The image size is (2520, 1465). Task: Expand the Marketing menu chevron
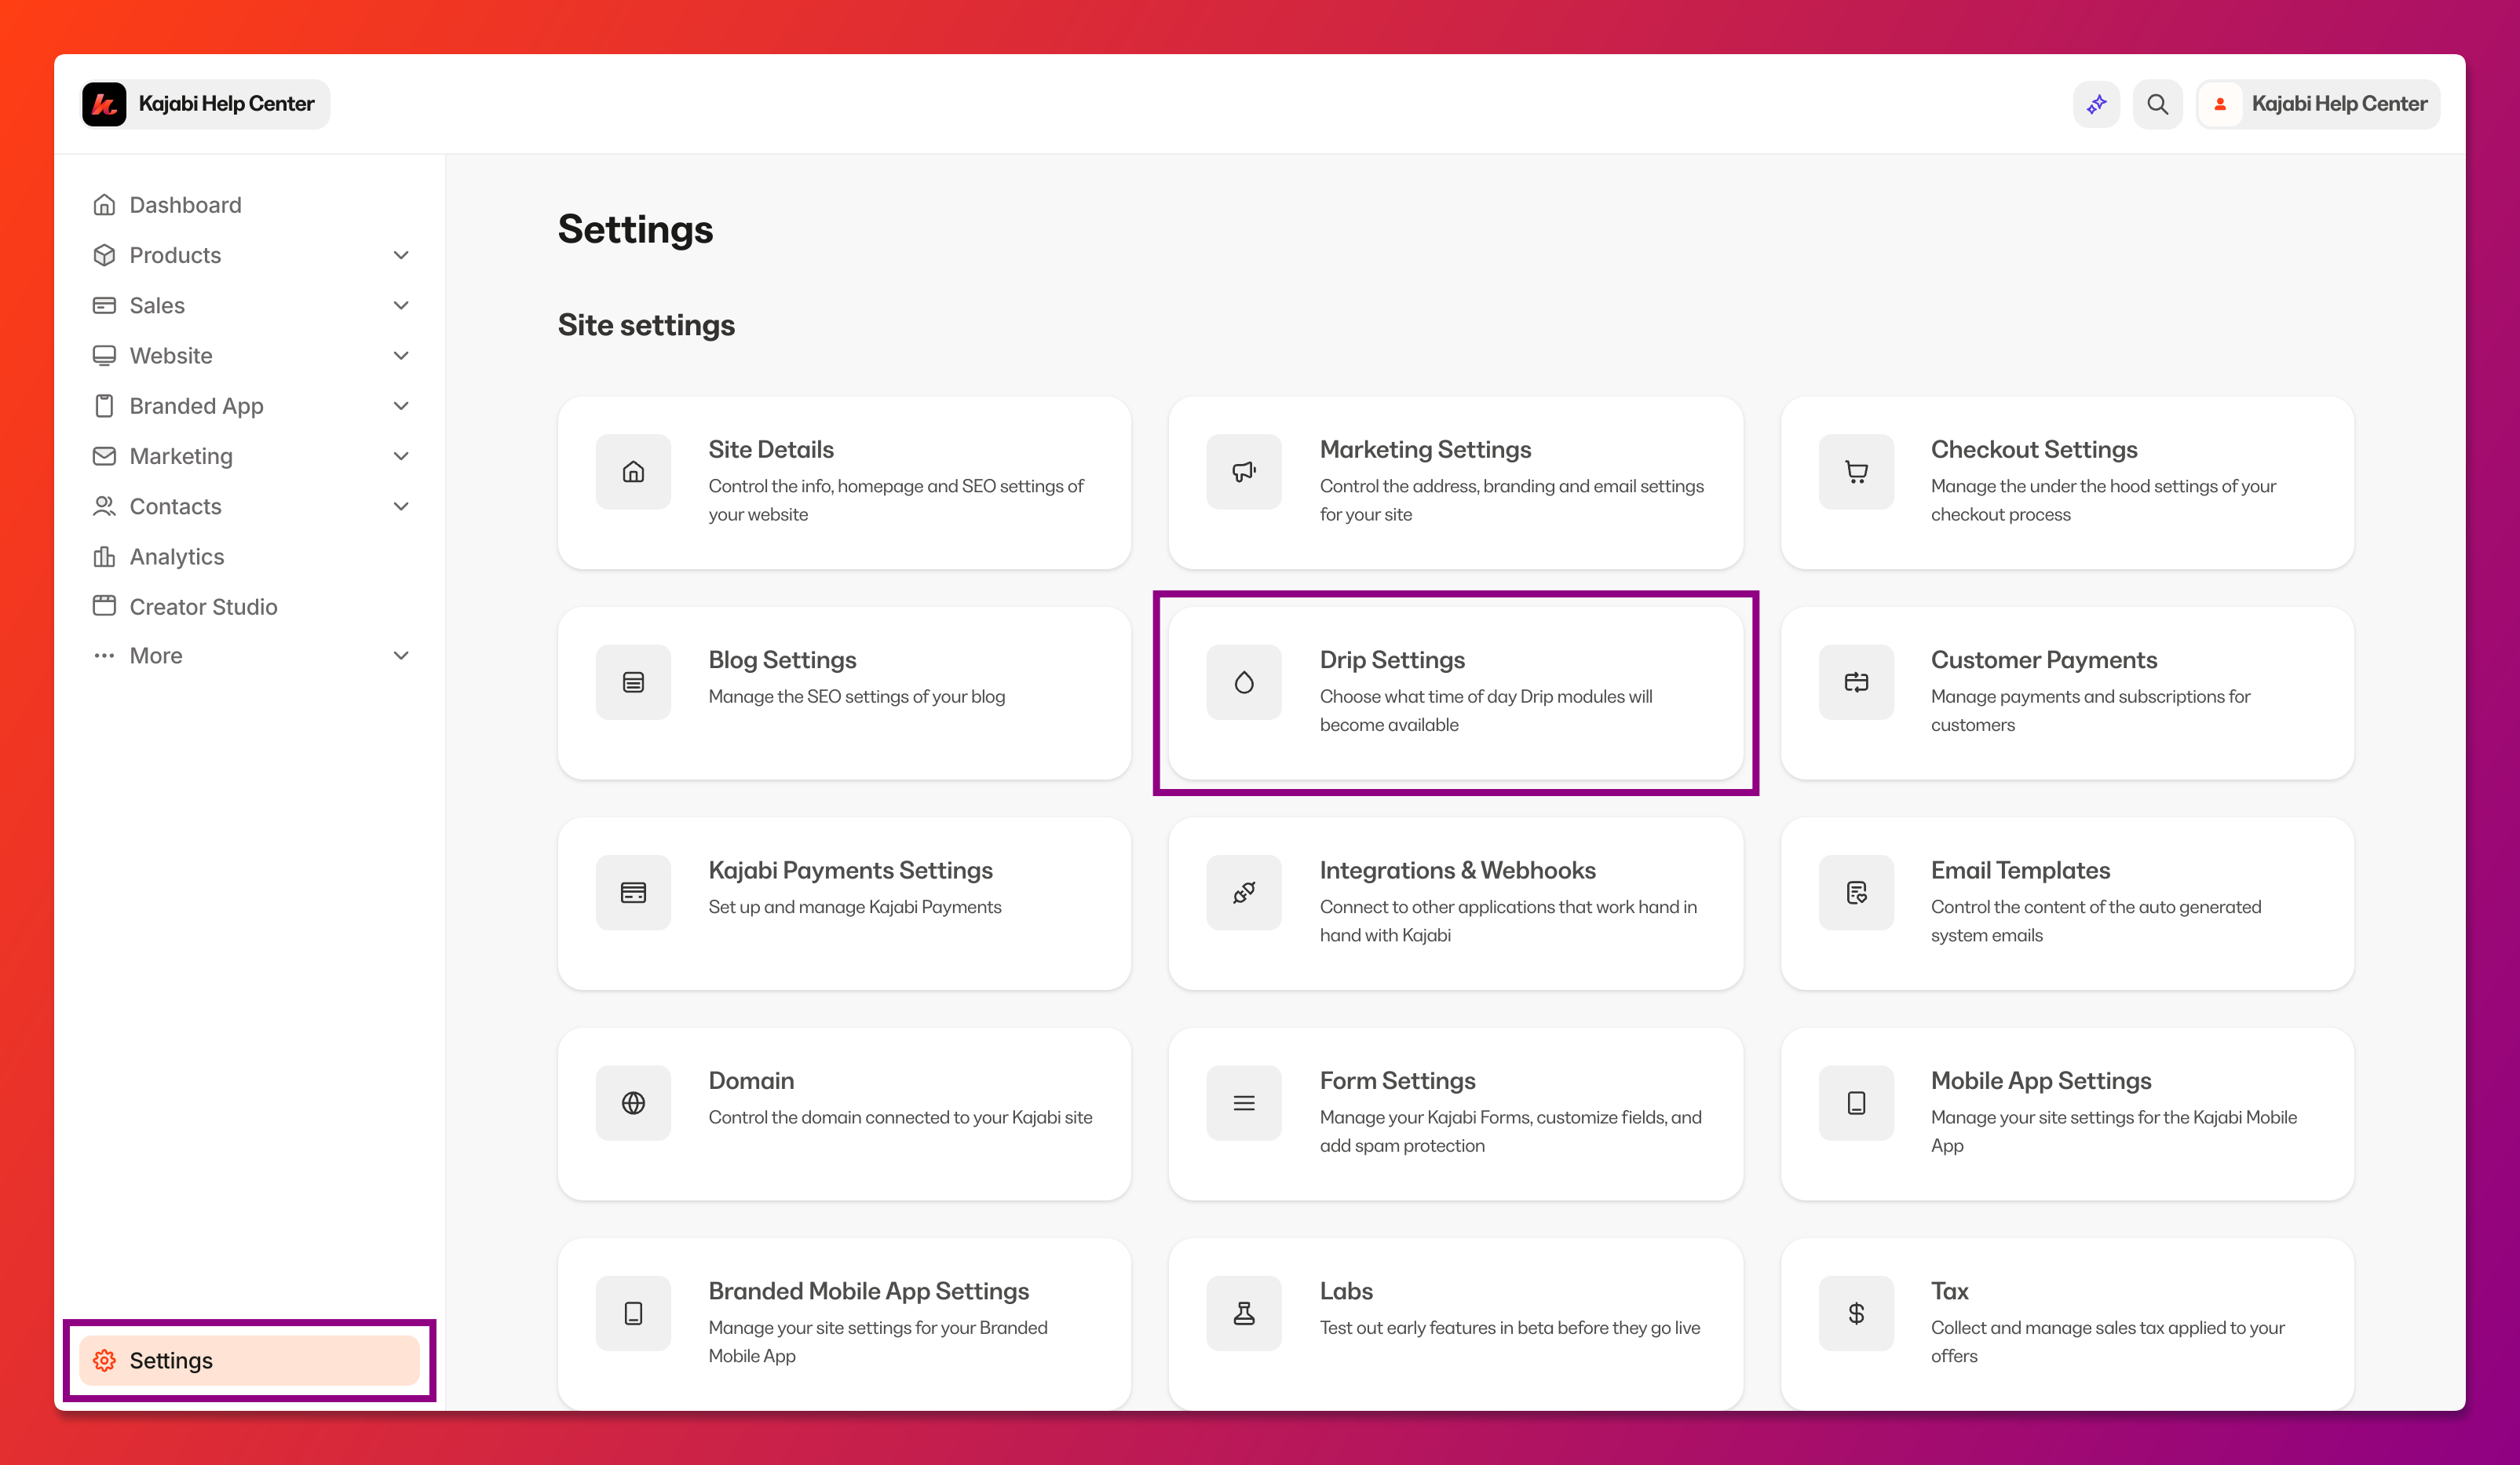401,456
